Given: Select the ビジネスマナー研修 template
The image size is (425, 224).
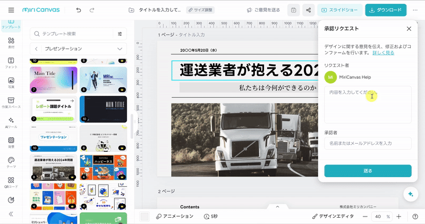Looking at the screenshot, I should 103,138.
